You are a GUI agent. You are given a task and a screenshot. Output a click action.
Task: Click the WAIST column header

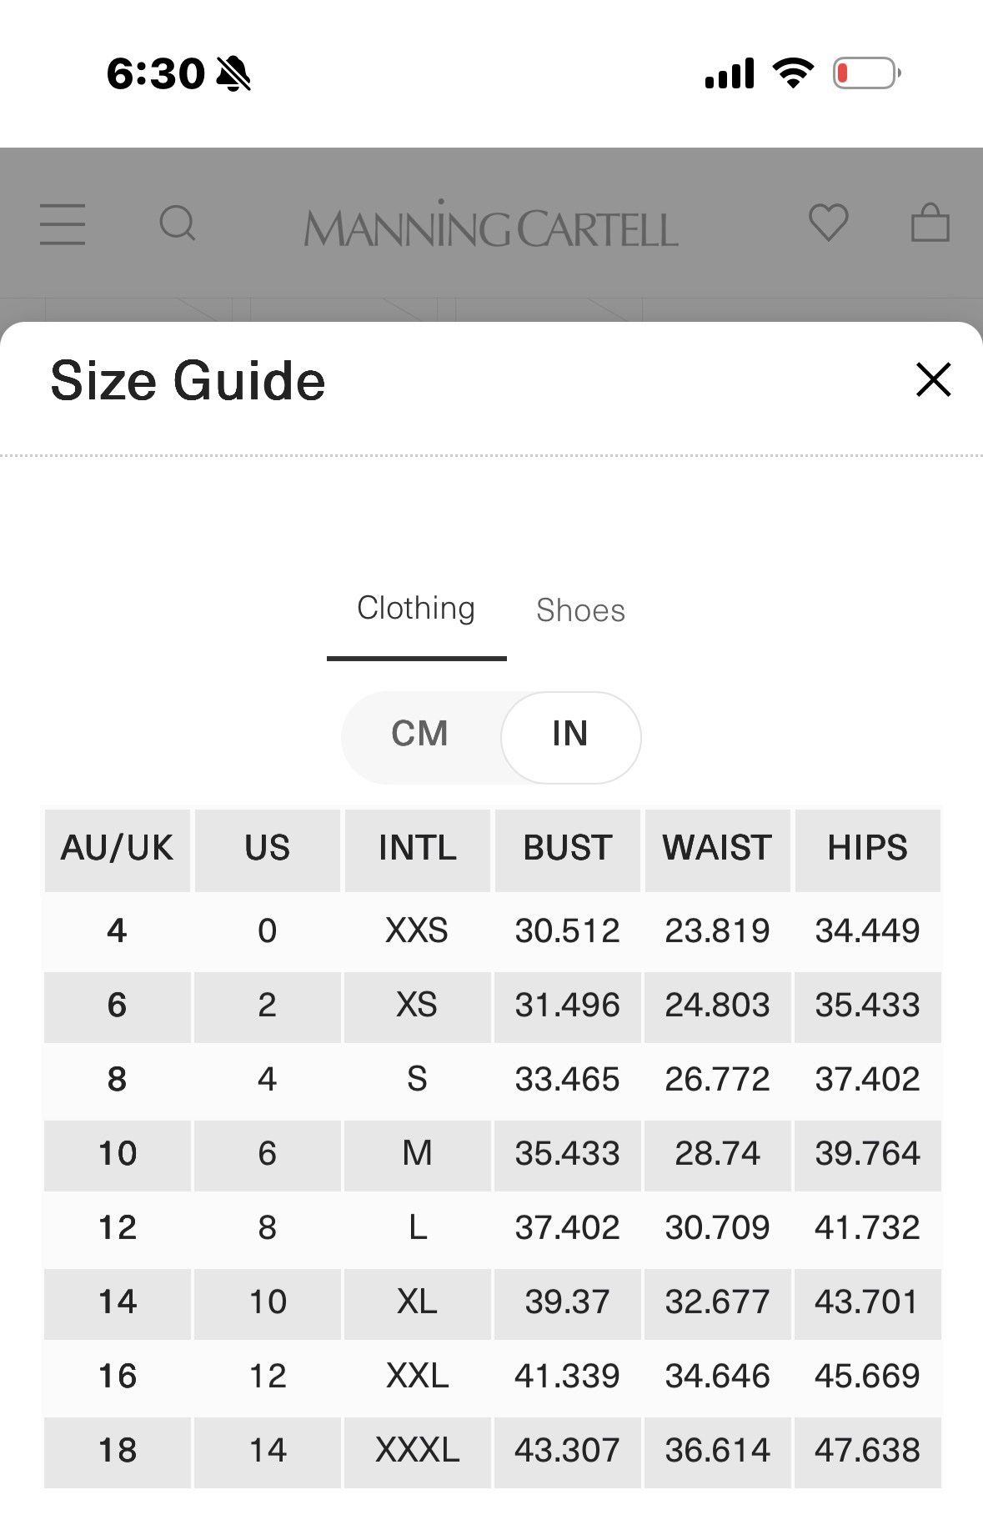click(717, 848)
